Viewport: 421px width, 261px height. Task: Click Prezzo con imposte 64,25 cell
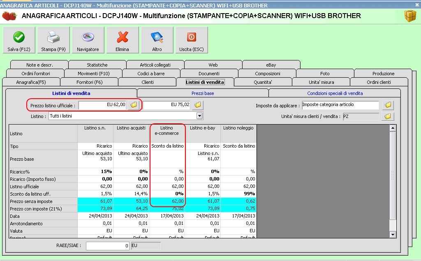131,209
